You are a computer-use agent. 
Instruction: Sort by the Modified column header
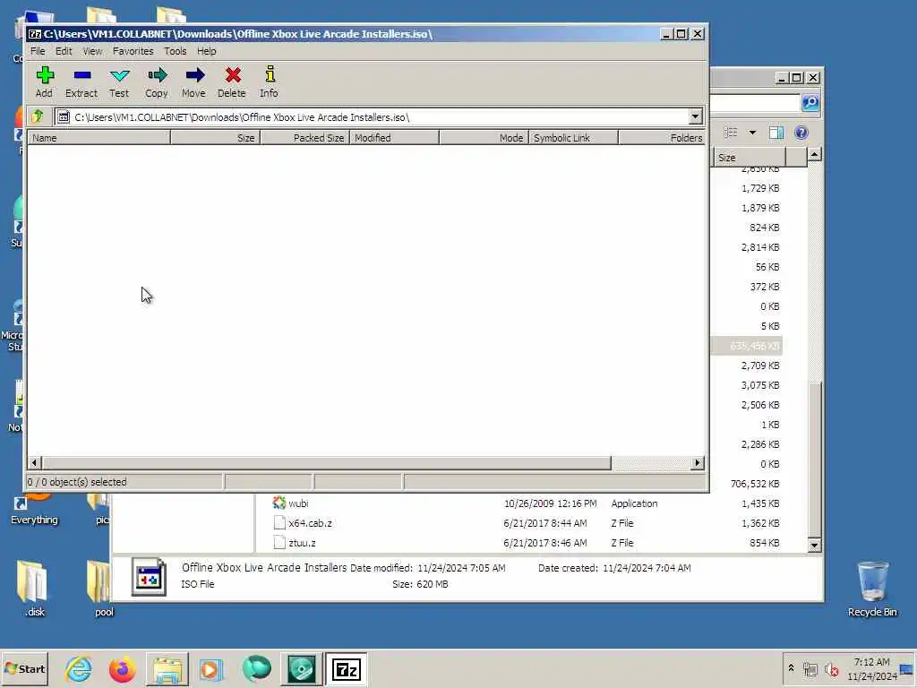[x=394, y=137]
